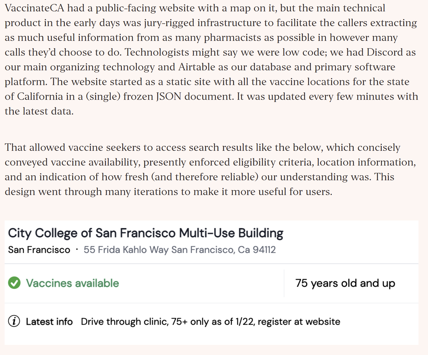Select the City College of San Francisco title
The width and height of the screenshot is (428, 355).
pos(145,233)
